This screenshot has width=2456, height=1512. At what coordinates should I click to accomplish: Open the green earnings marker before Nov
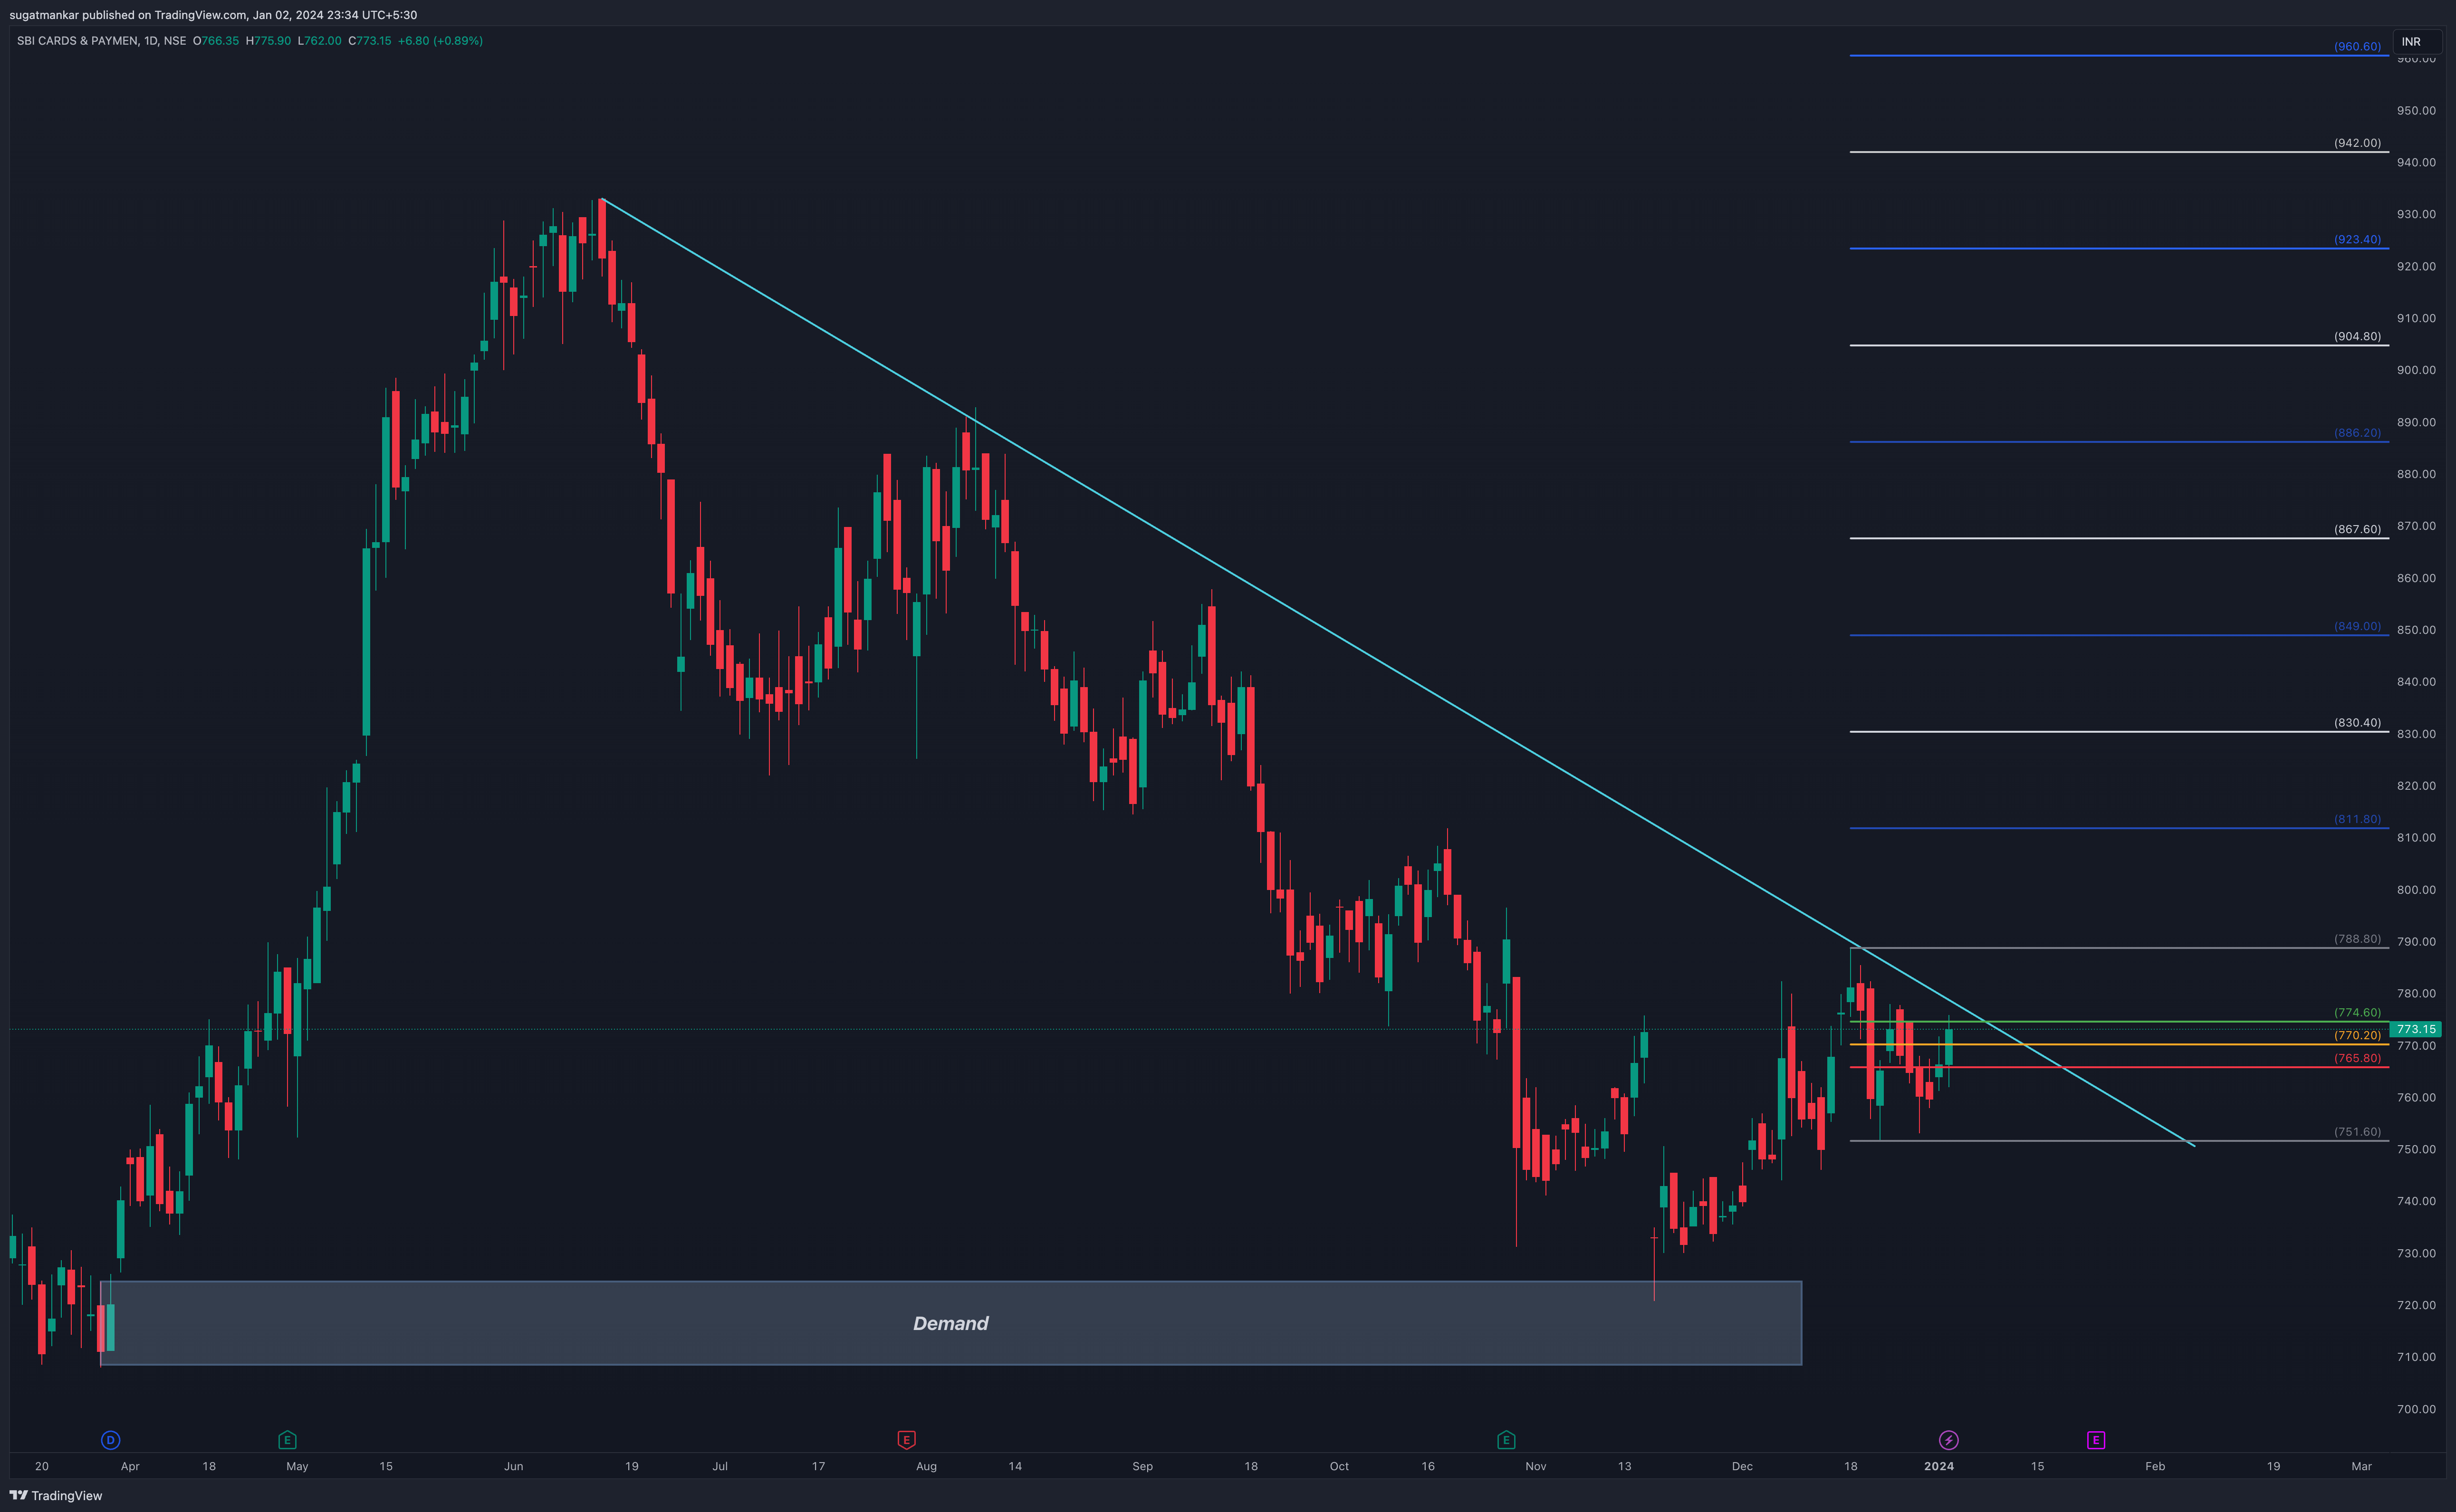[1506, 1440]
